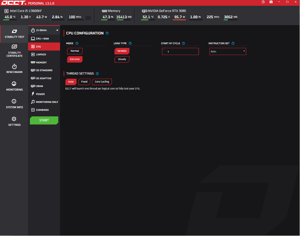The width and height of the screenshot is (300, 236).
Task: Open the Stability Test section
Action: [x=14, y=34]
